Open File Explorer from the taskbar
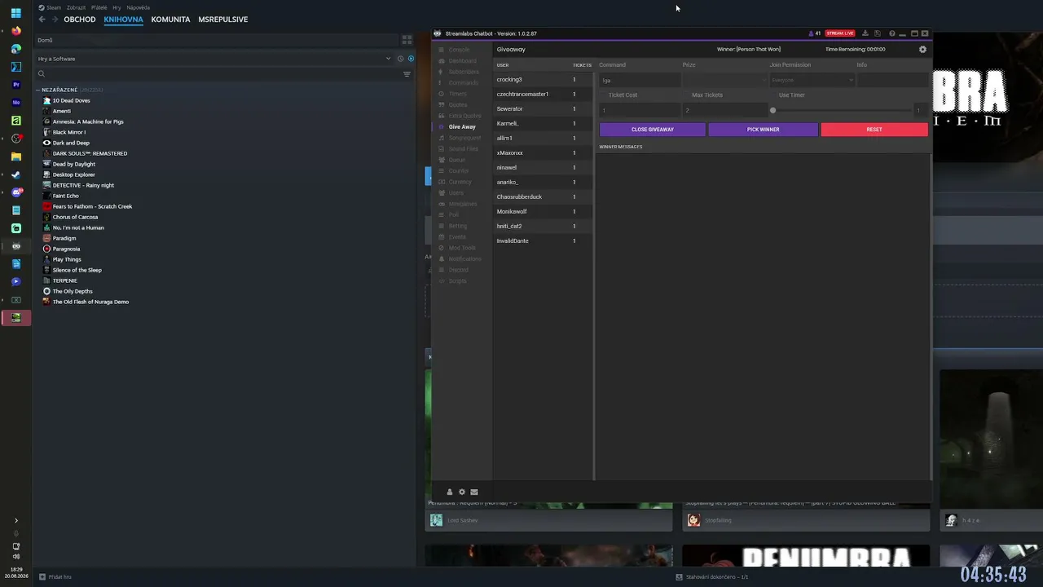 pos(15,157)
